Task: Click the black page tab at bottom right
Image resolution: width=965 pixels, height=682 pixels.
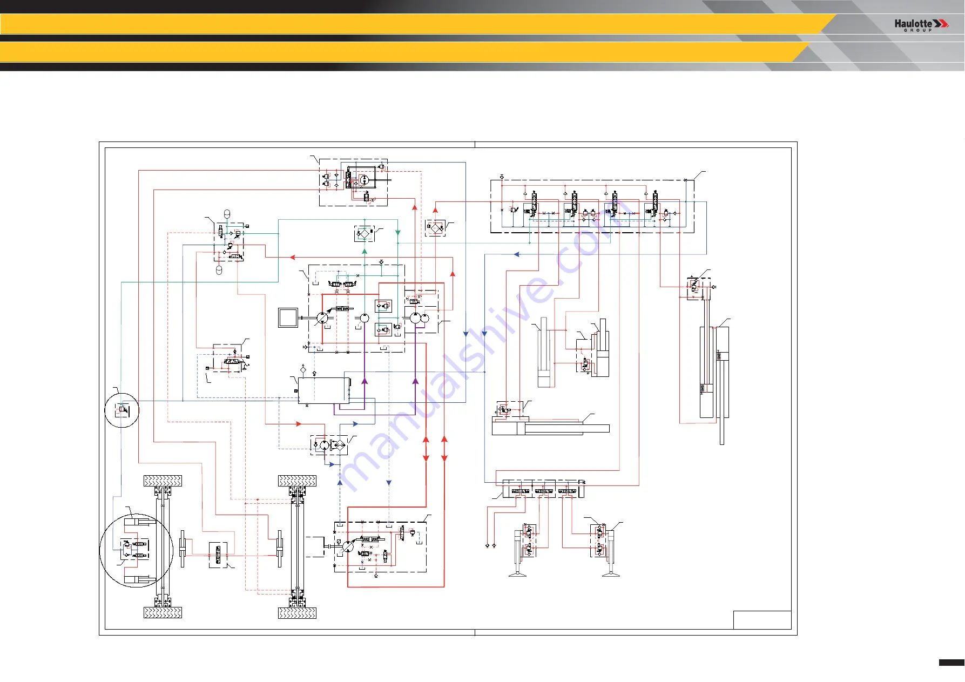Action: [951, 663]
